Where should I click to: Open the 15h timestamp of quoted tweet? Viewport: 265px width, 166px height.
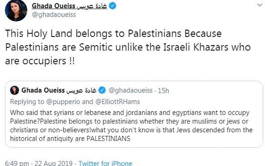[x=163, y=91]
